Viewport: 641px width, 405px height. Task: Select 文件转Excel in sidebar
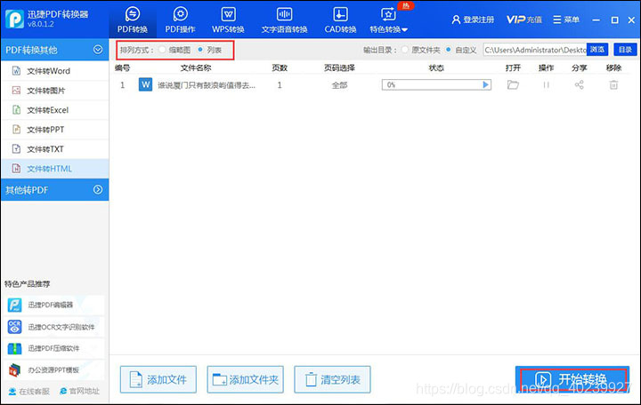[x=55, y=110]
